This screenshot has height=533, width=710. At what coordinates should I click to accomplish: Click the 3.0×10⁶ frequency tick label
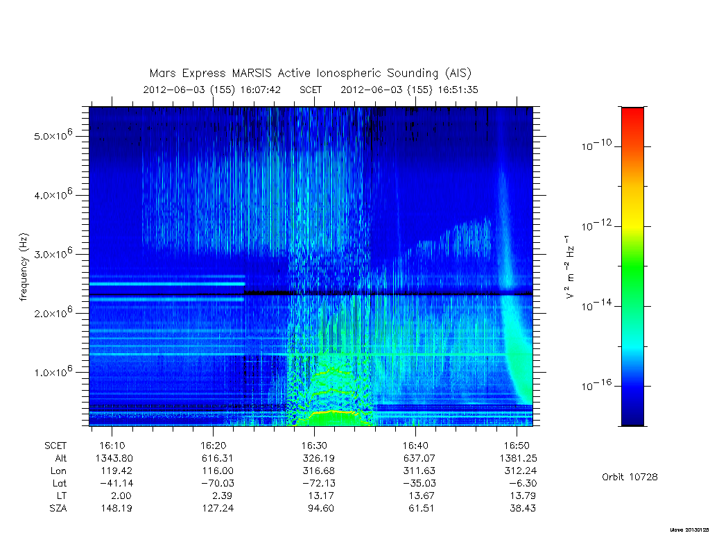[x=53, y=253]
